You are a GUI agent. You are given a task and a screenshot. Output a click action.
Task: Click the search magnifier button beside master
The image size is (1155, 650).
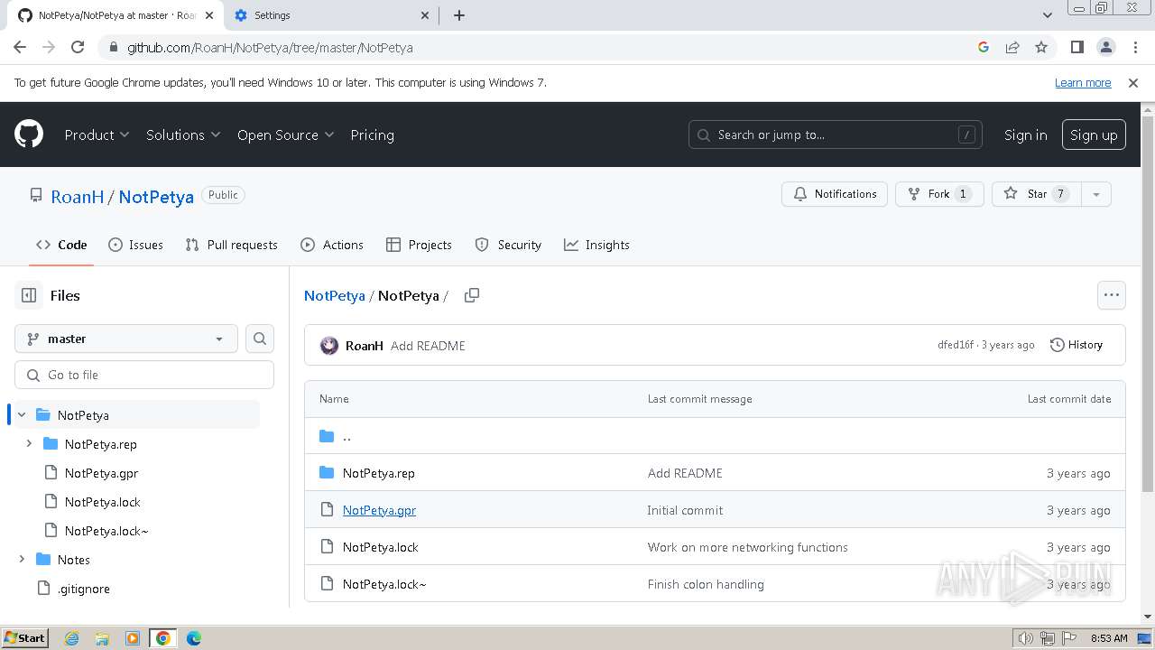tap(260, 339)
